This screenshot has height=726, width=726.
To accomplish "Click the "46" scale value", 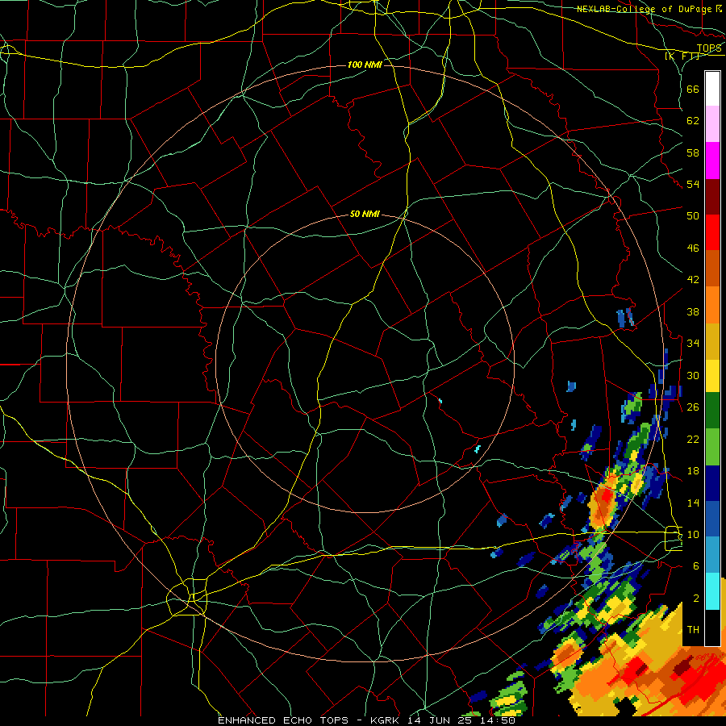I will [x=693, y=248].
